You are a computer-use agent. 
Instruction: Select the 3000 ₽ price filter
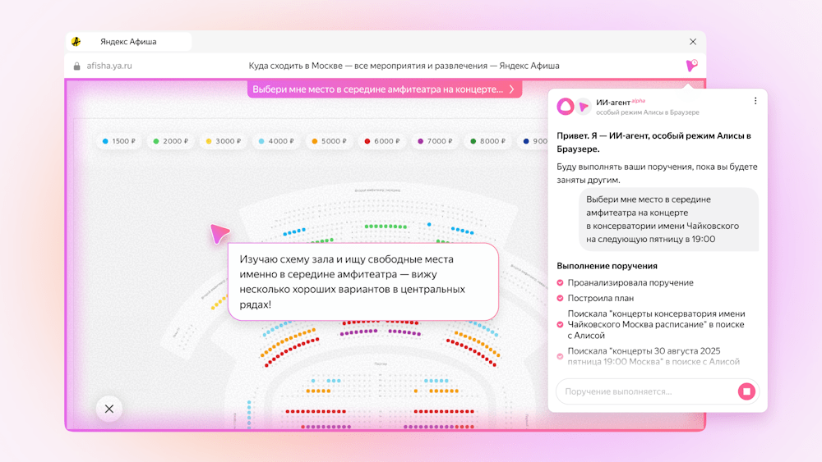(224, 141)
